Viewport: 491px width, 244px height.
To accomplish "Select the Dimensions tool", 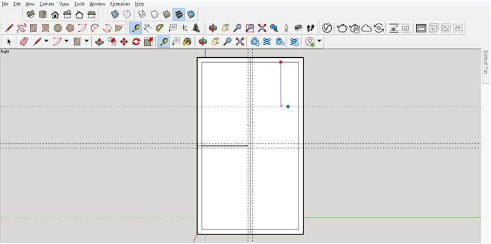I will 148,28.
